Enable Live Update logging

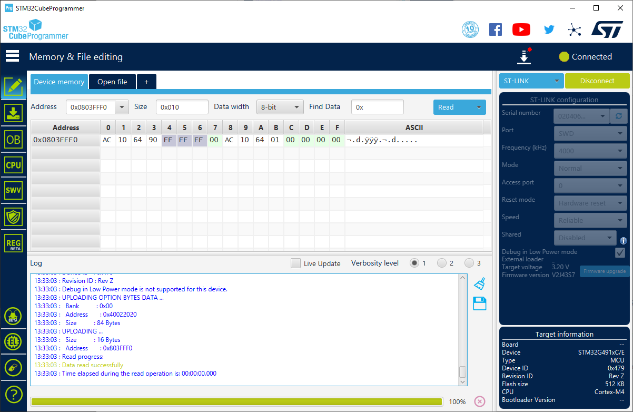295,263
